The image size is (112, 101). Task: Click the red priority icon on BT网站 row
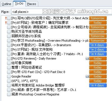click(x=6, y=23)
